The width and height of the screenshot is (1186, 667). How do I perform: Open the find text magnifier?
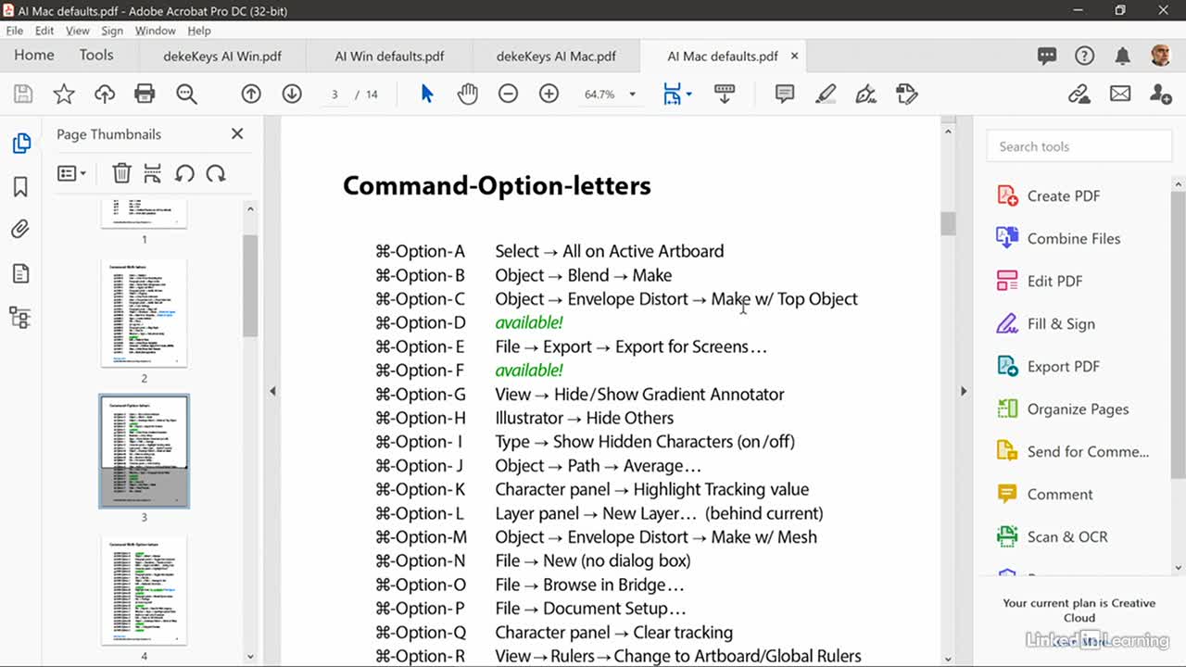click(x=186, y=94)
